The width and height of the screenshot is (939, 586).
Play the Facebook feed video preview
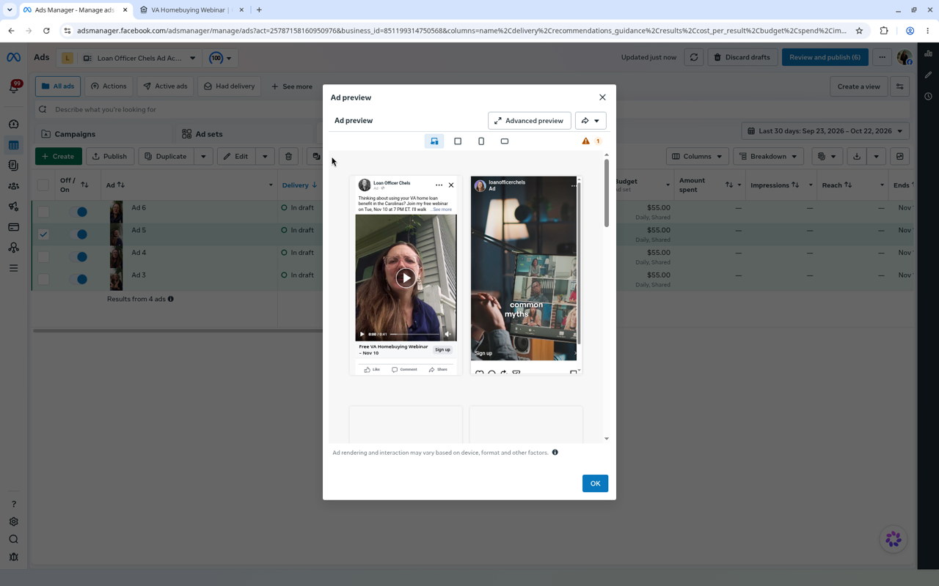coord(406,278)
